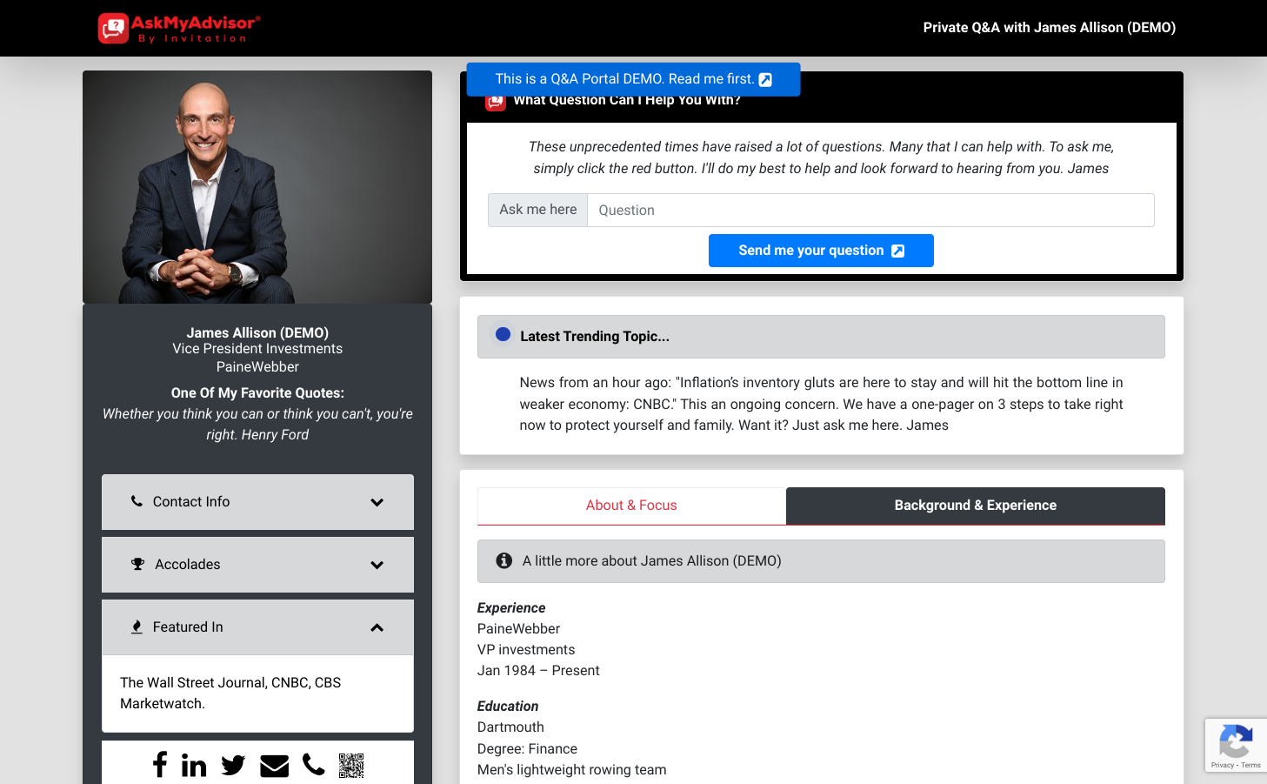Click the trophy icon next to Accolades
The width and height of the screenshot is (1267, 784).
[x=137, y=564]
